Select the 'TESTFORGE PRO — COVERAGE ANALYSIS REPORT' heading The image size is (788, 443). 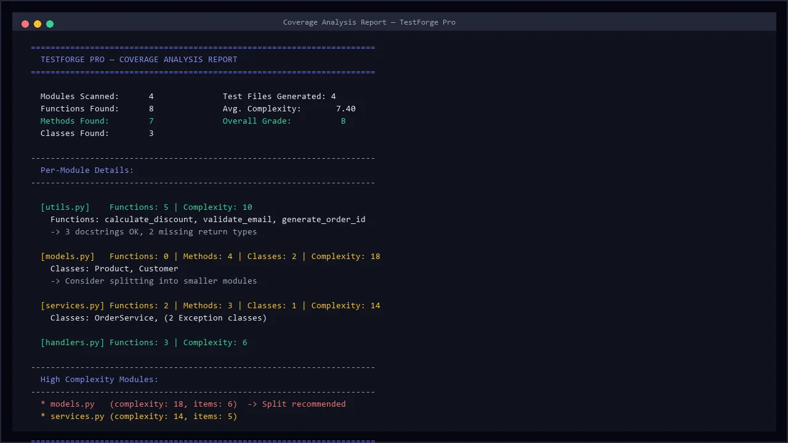pos(139,60)
